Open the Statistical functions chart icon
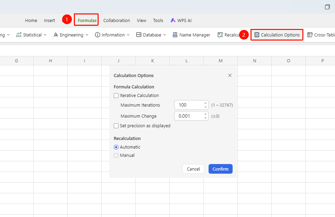This screenshot has height=217, width=335. 19,35
